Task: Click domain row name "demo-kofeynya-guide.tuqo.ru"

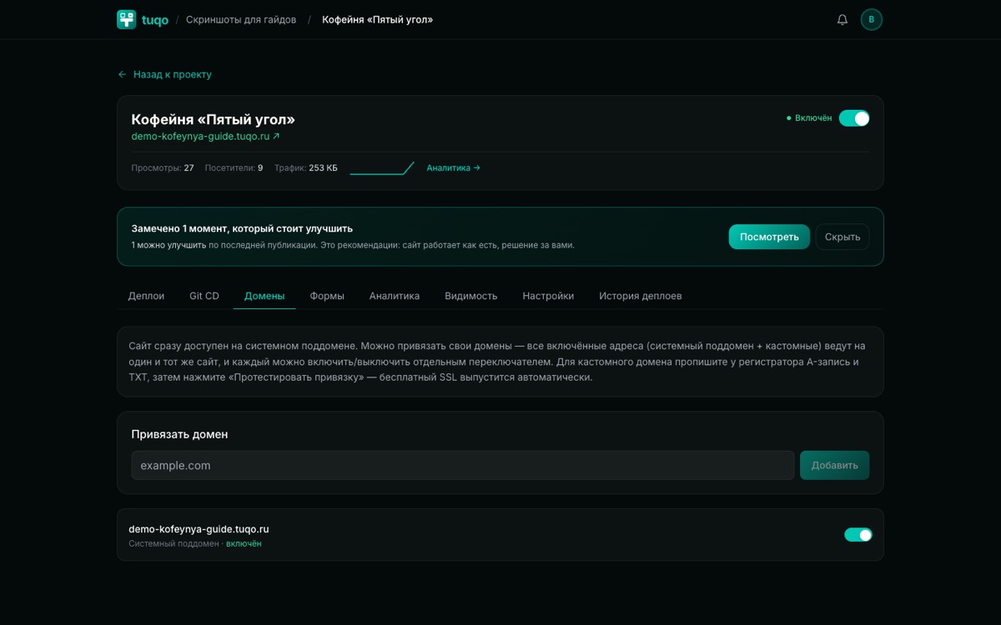Action: coord(199,529)
